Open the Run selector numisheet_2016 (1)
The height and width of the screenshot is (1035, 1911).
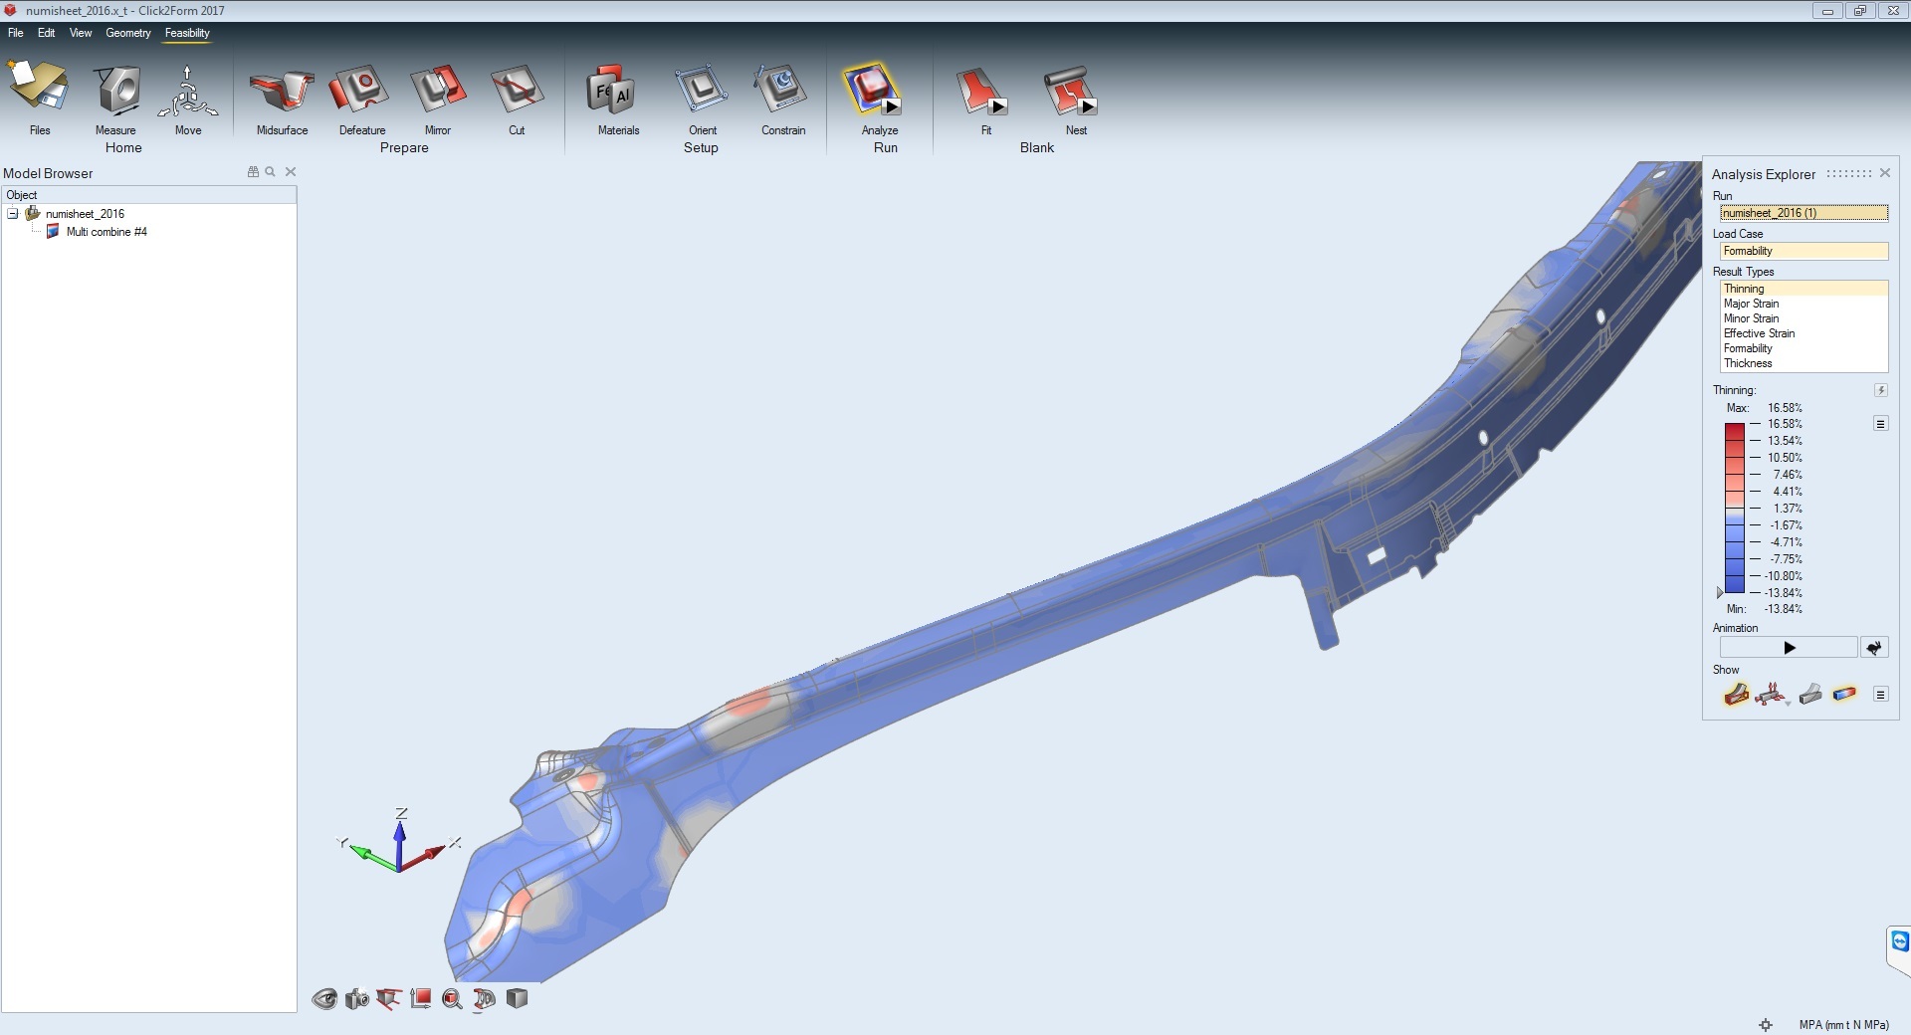coord(1804,213)
